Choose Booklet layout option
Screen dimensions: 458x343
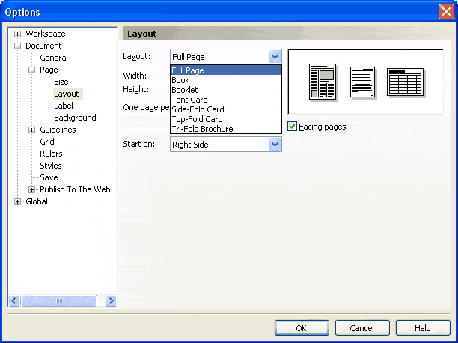coord(226,90)
